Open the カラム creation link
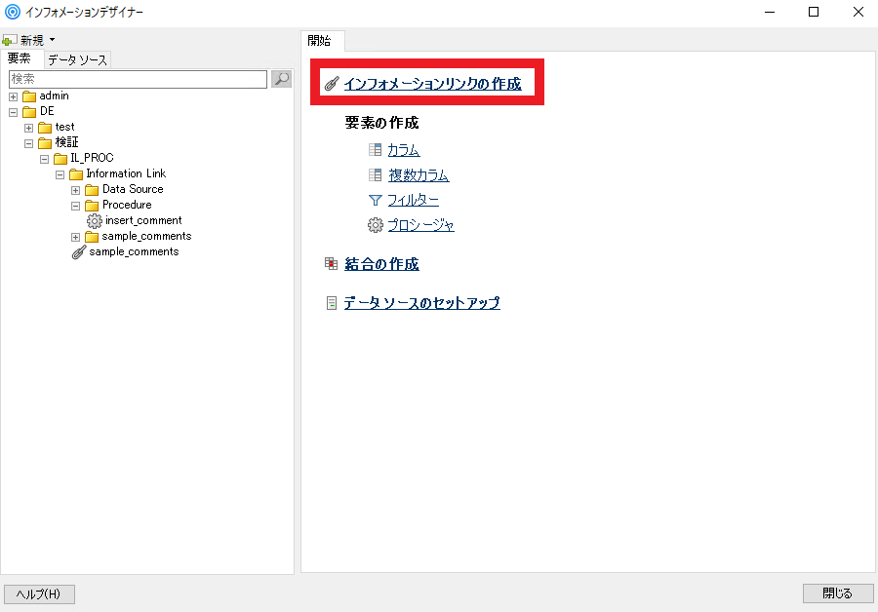 point(404,150)
